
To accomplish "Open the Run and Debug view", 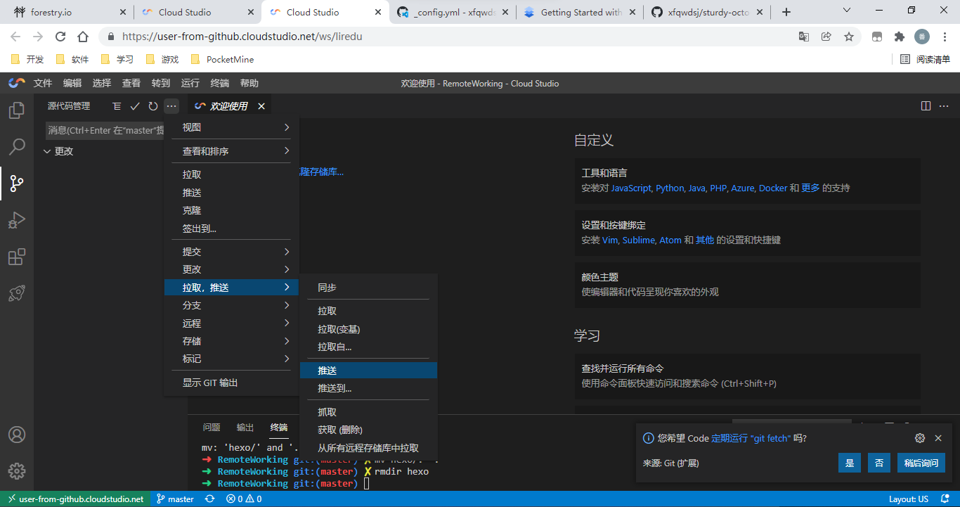I will click(16, 220).
